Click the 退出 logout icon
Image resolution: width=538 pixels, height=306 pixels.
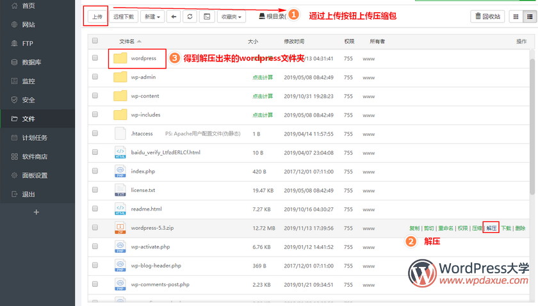coord(14,194)
